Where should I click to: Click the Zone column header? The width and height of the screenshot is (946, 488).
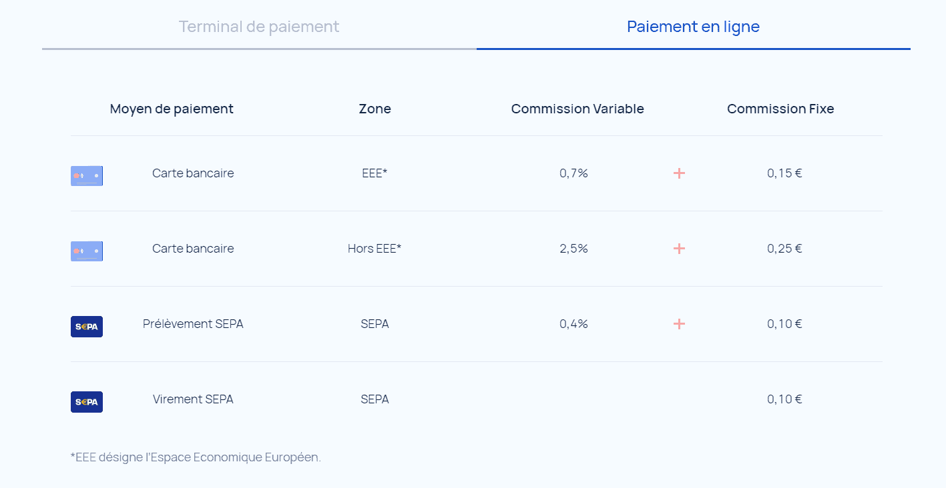coord(375,109)
